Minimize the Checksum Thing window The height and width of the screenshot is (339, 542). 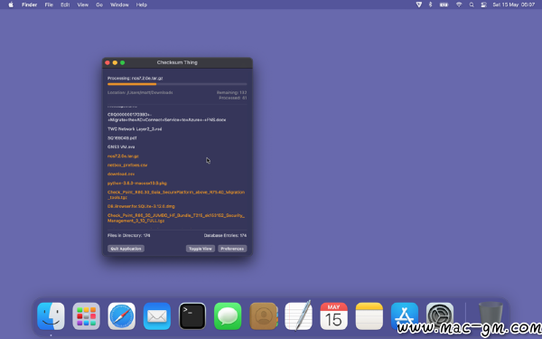tap(115, 62)
